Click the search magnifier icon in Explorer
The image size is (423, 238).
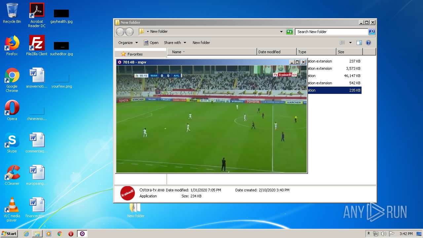[372, 32]
